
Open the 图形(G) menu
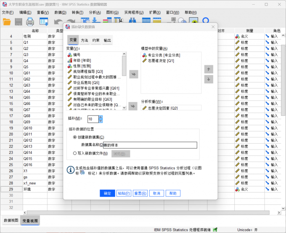pos(112,12)
